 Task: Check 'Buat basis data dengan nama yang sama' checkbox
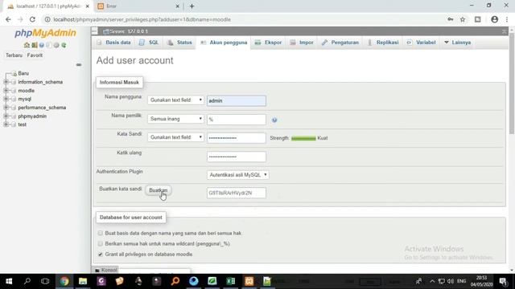(100, 233)
